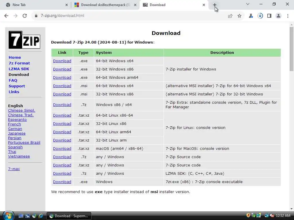
Task: Open the Links sidebar link
Action: (14, 92)
